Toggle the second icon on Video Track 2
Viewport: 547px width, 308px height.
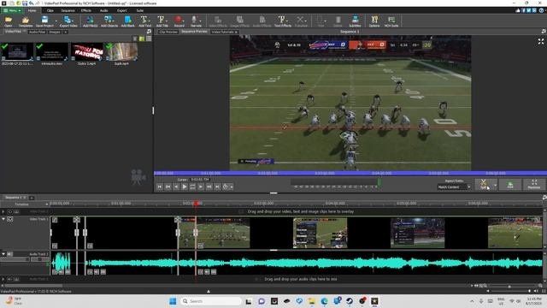click(x=16, y=211)
